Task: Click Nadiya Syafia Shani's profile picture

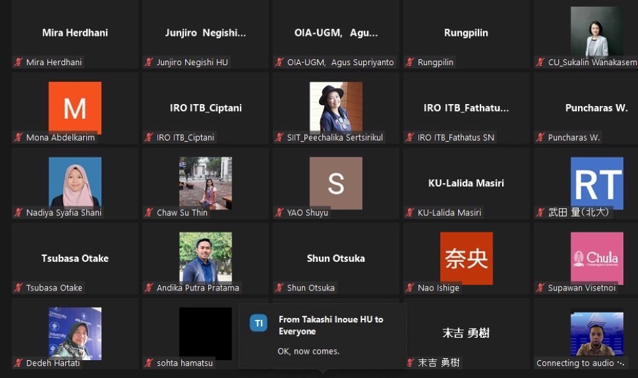Action: (75, 183)
